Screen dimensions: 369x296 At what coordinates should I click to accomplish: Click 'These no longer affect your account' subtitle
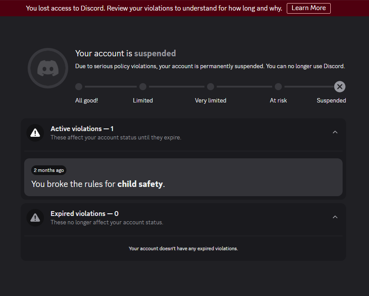107,223
